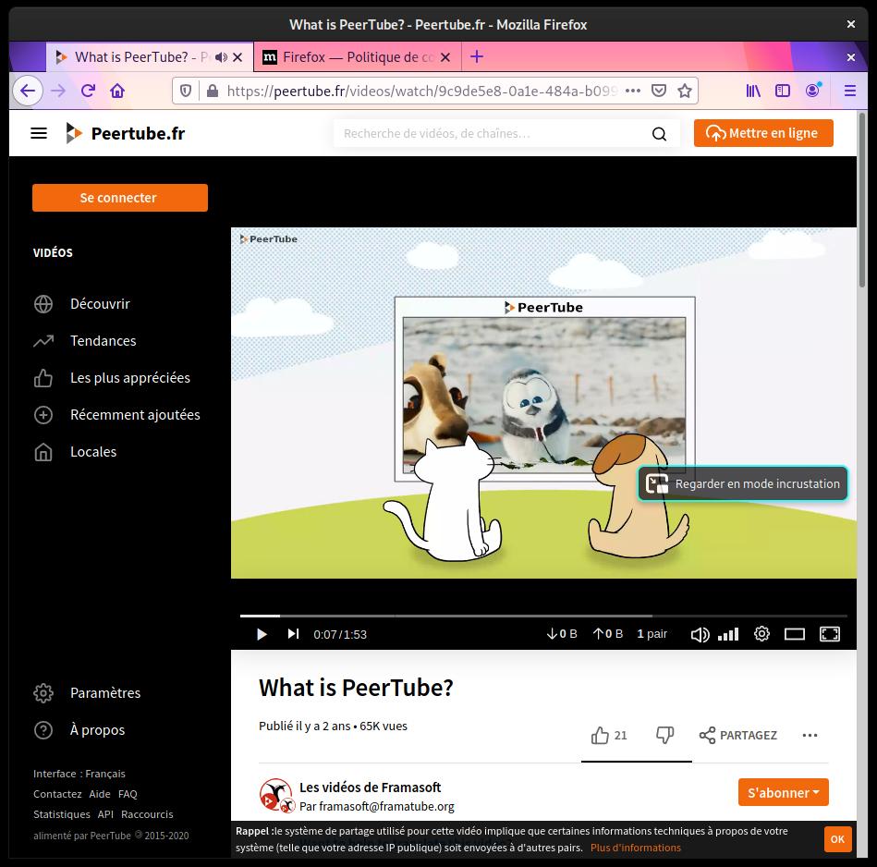This screenshot has height=867, width=877.
Task: Open the API link
Action: (x=105, y=814)
